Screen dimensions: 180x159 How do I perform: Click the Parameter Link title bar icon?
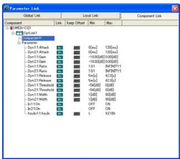[6, 8]
